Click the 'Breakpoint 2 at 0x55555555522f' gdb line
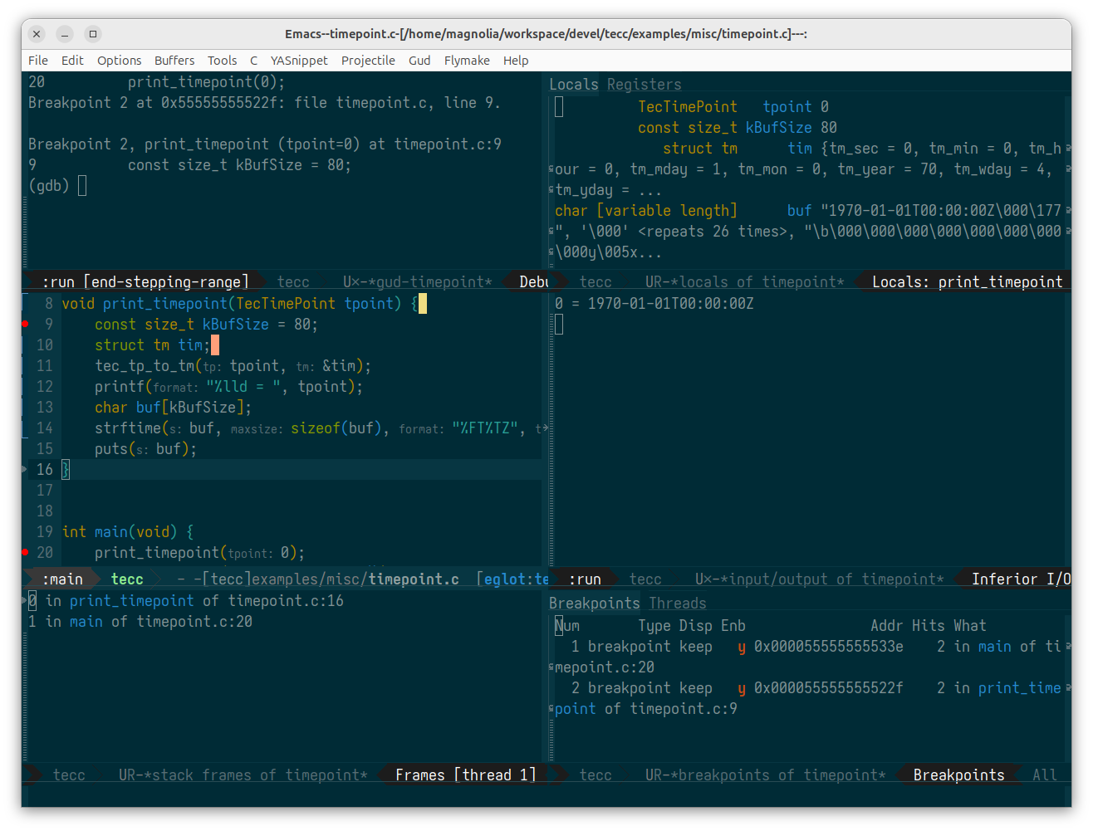This screenshot has height=831, width=1093. coord(264,103)
